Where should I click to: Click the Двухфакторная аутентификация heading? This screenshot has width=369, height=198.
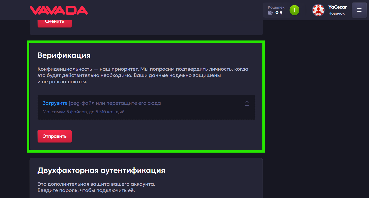pyautogui.click(x=101, y=170)
